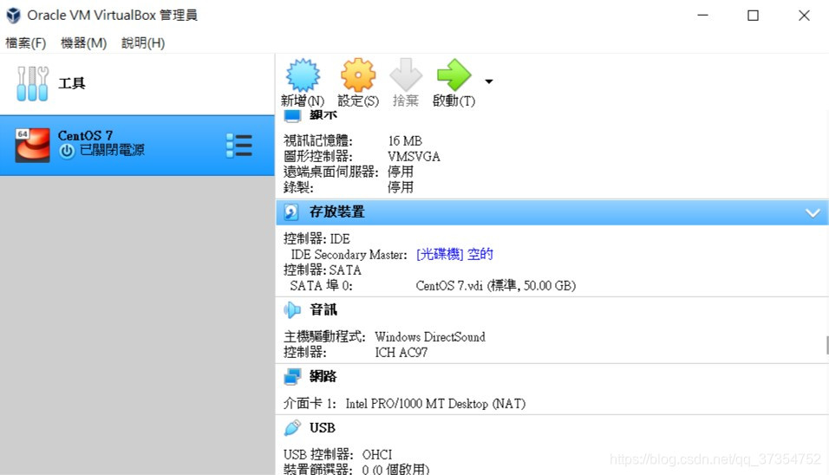Click the CentOS 7.vdi disk entry text
Viewport: 829px width, 475px height.
(495, 286)
